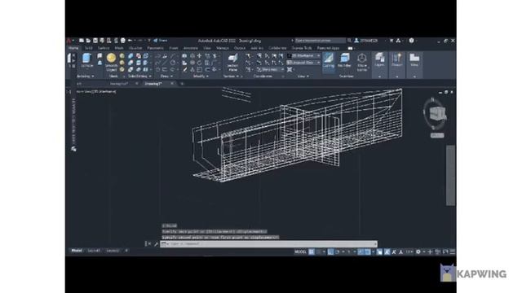522x293 pixels.
Task: Click the Share button in the title bar
Action: click(161, 41)
